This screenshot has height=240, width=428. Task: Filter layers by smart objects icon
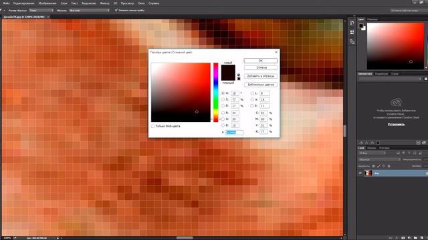click(420, 153)
